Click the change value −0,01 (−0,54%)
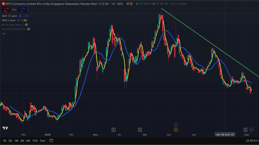Screen dimensions: 259x145 click(x=178, y=4)
